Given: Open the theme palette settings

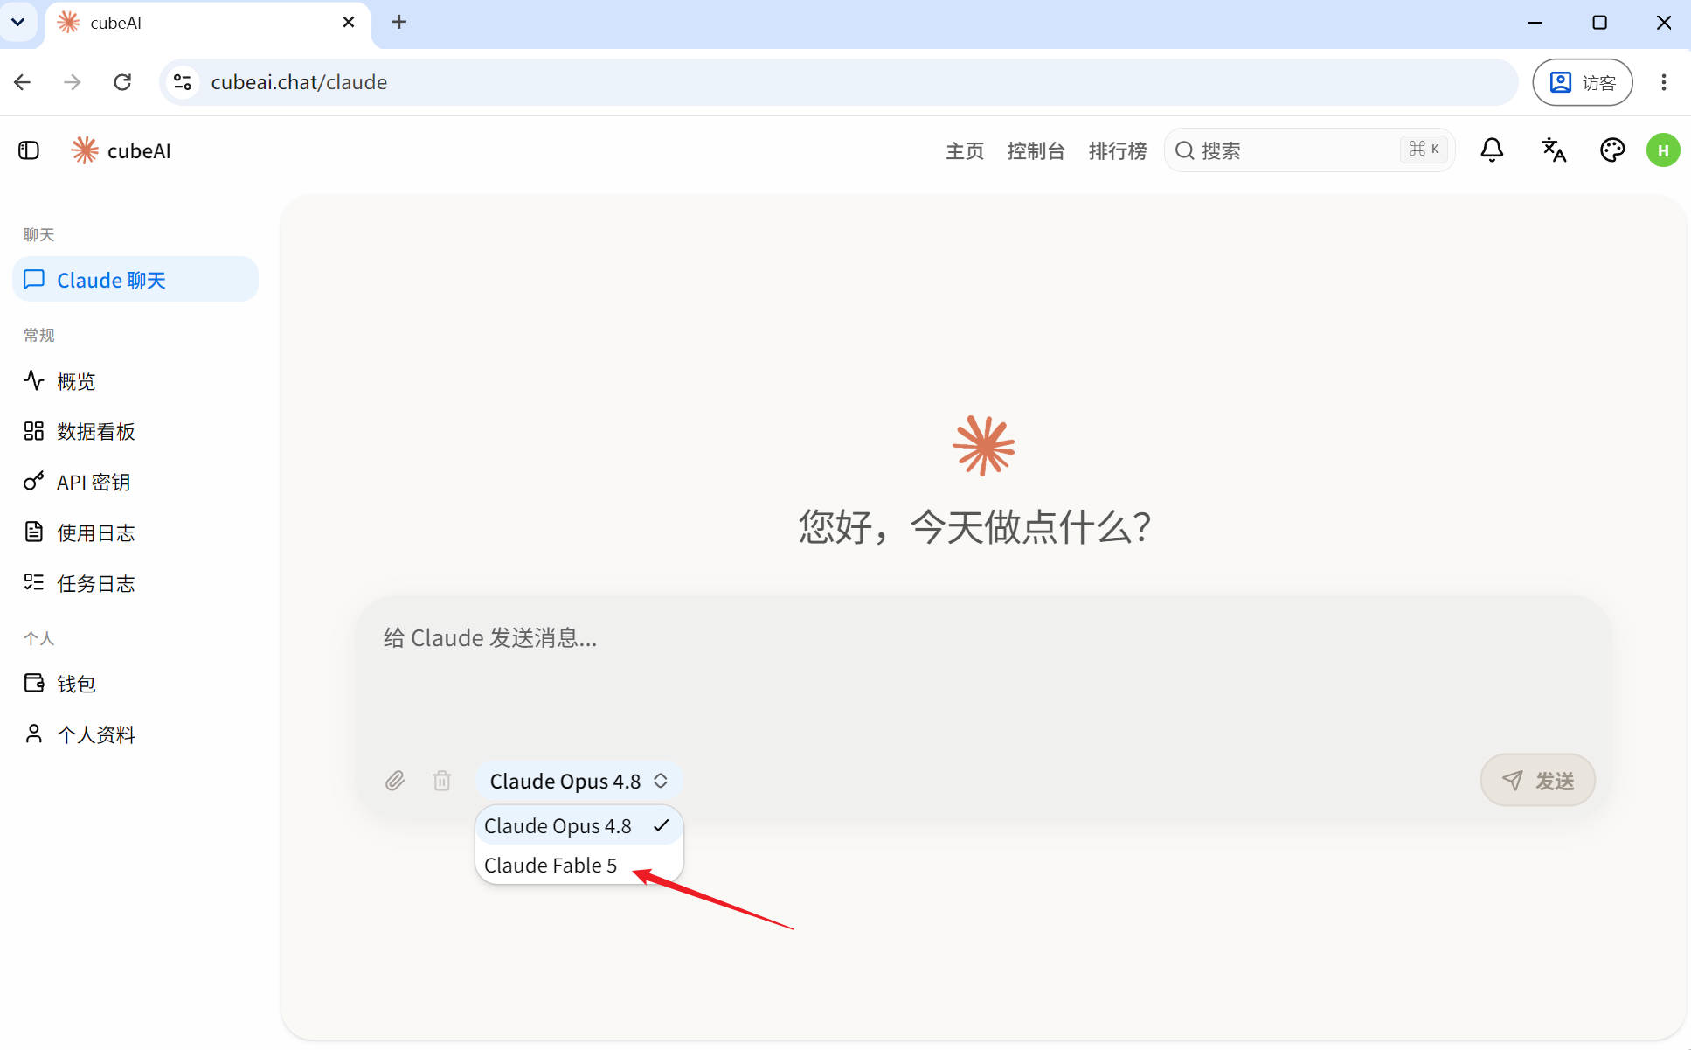Looking at the screenshot, I should 1612,150.
